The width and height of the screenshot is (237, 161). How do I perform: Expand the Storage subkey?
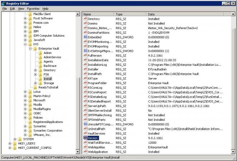click(x=35, y=83)
